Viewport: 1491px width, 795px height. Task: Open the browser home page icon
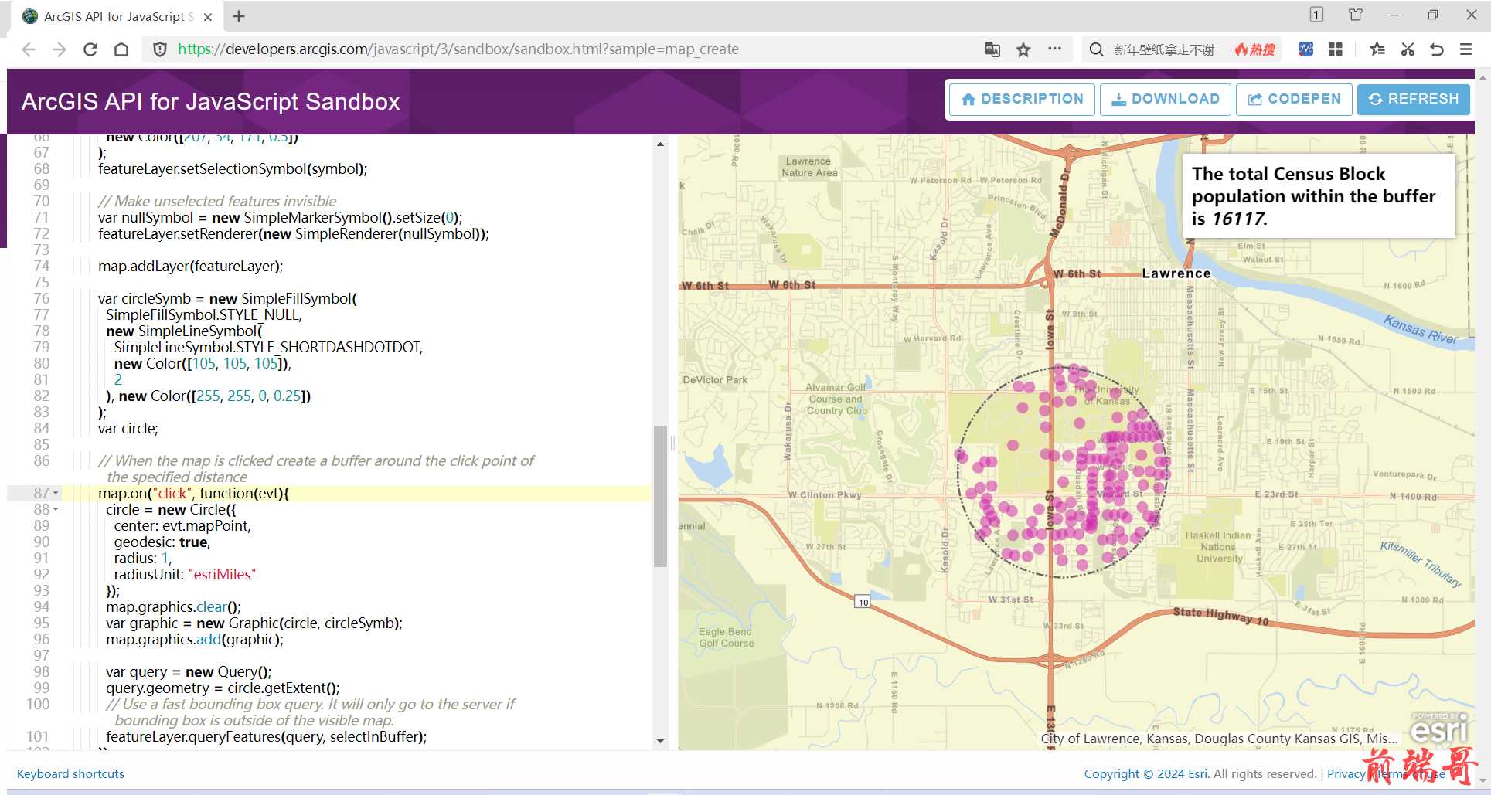point(121,49)
